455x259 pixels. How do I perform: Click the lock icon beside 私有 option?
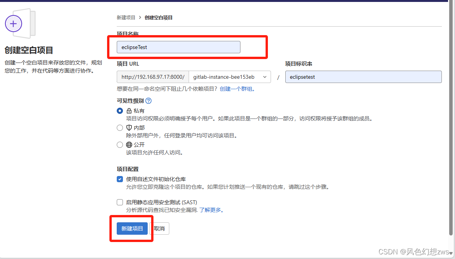pyautogui.click(x=129, y=110)
